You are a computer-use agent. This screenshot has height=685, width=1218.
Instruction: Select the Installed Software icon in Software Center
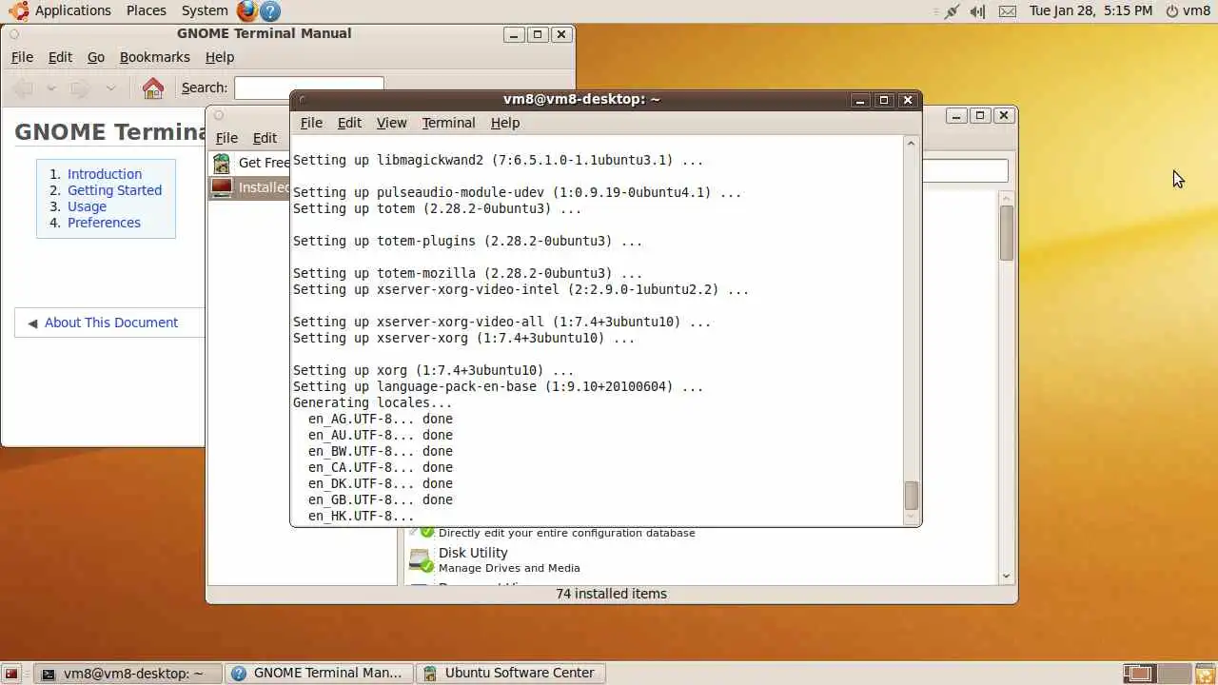(x=222, y=187)
